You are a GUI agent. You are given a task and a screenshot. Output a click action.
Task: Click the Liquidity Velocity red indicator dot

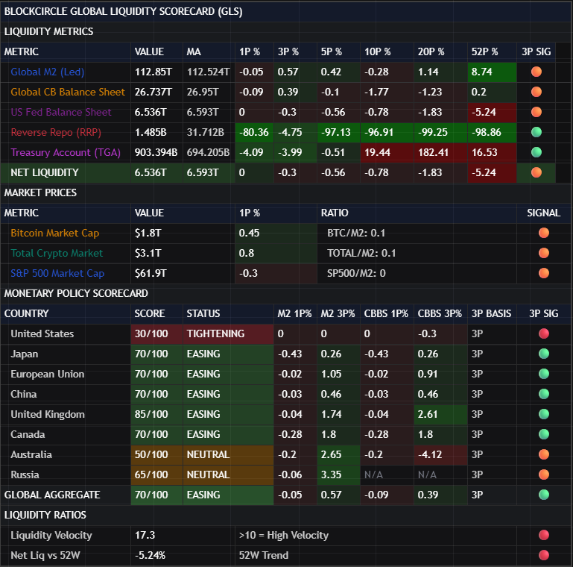[543, 535]
